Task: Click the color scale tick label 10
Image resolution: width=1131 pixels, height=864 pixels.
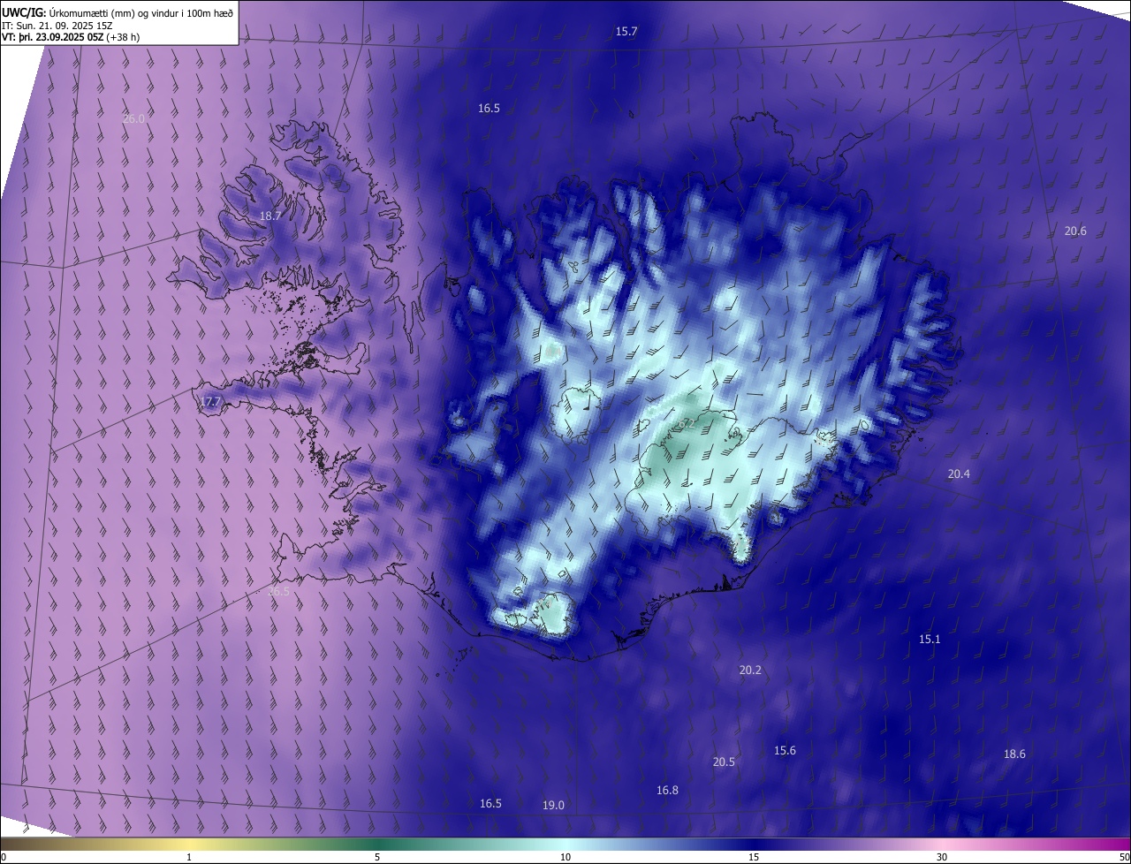Action: [565, 857]
